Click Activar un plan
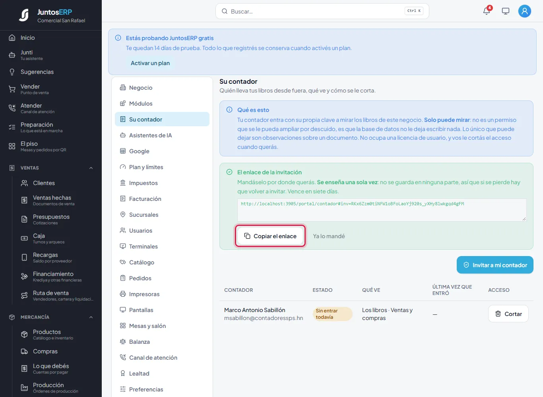The width and height of the screenshot is (543, 397). pyautogui.click(x=150, y=63)
